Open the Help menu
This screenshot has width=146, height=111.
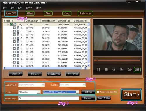pos(39,8)
